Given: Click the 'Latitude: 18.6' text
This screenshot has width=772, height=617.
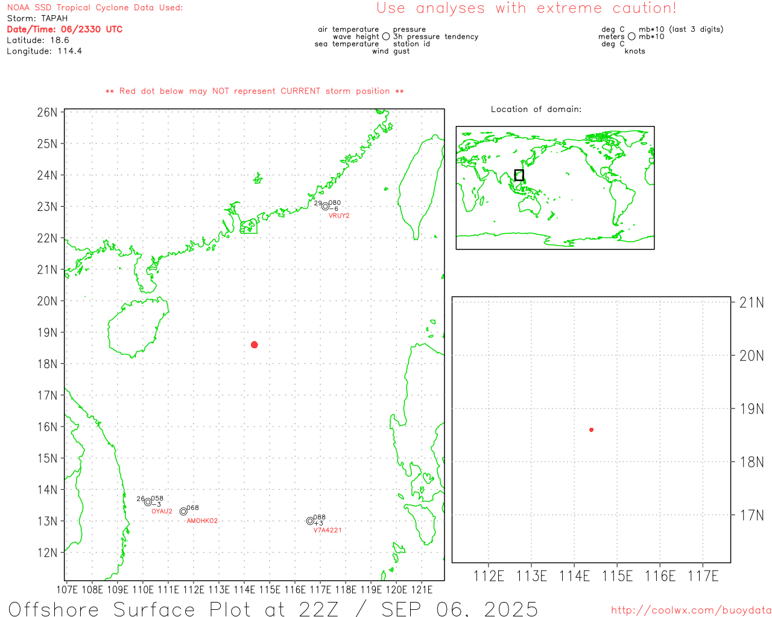Looking at the screenshot, I should click(38, 40).
